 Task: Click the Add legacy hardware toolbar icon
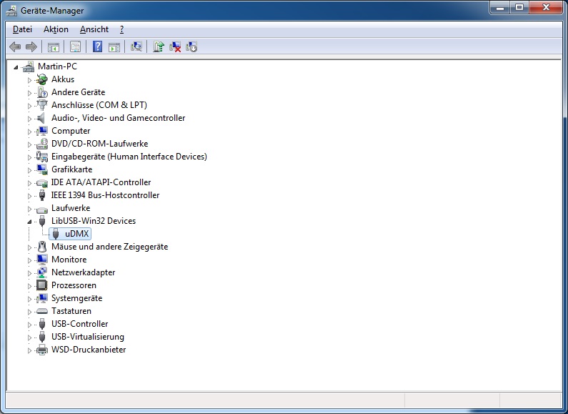(191, 46)
